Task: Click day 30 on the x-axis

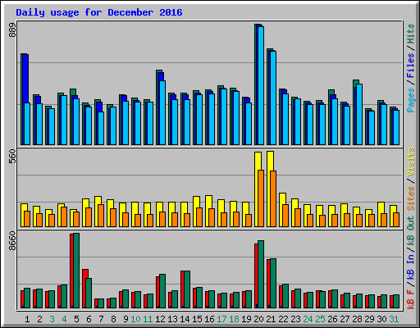Action: click(x=381, y=319)
